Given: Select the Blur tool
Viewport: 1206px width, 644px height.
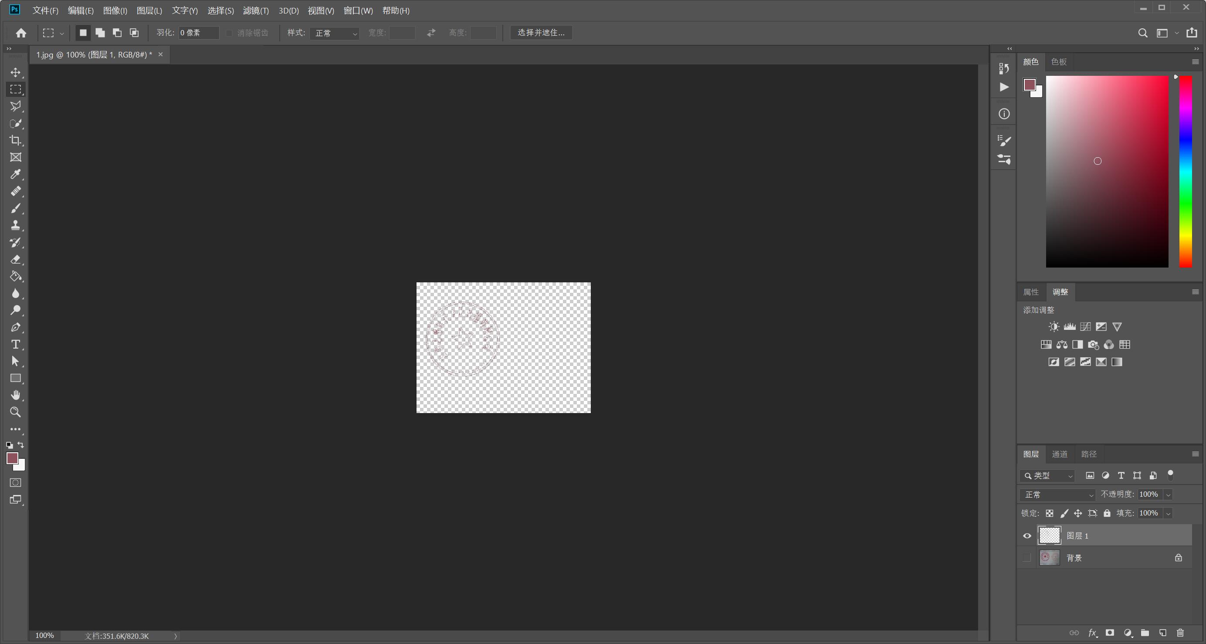Looking at the screenshot, I should [x=15, y=293].
